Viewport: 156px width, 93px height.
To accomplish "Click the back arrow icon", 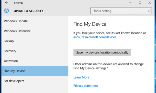I will 6,3.
